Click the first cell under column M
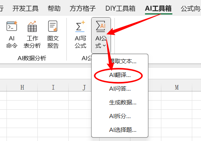Screen dimensions: 201x141 (177, 96)
